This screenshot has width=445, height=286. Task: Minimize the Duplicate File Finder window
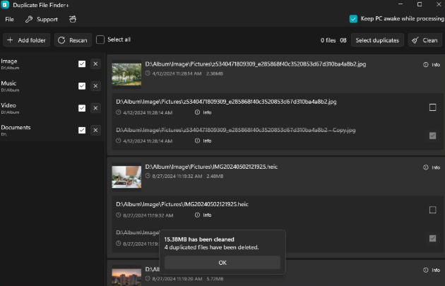tap(400, 4)
